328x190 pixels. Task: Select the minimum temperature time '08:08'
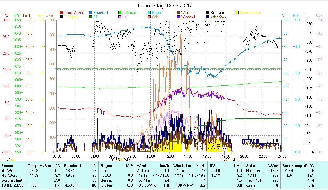pyautogui.click(x=34, y=171)
